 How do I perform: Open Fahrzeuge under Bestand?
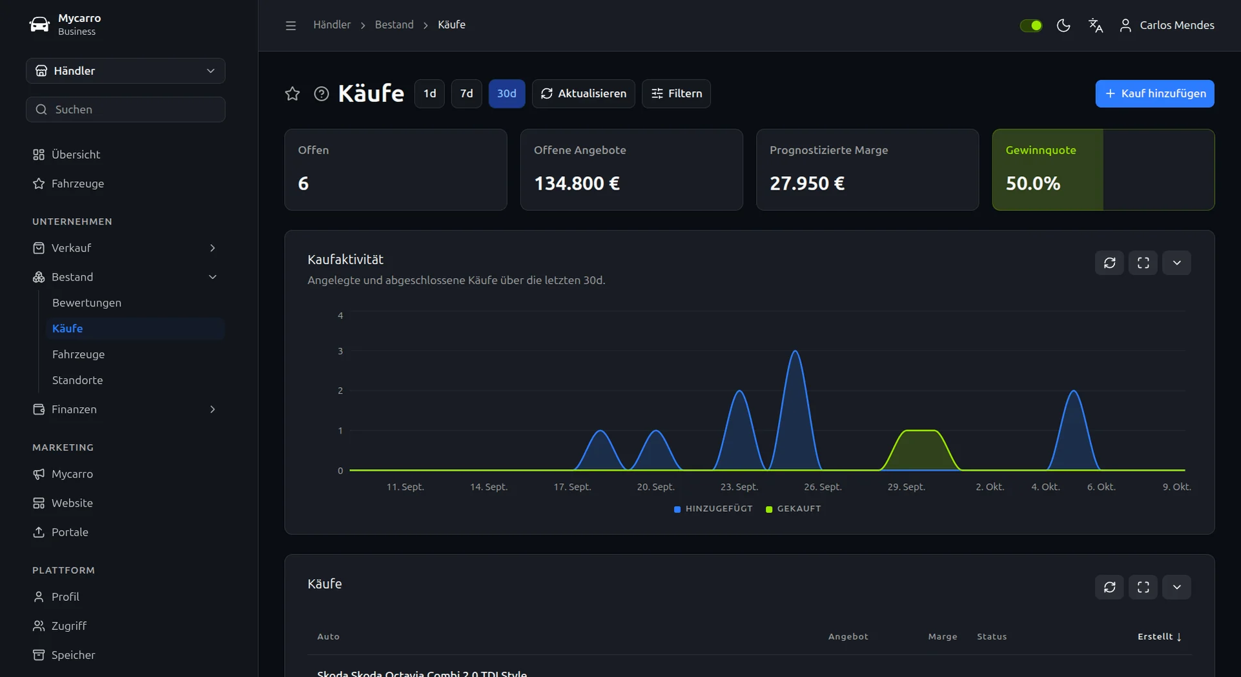point(135,354)
